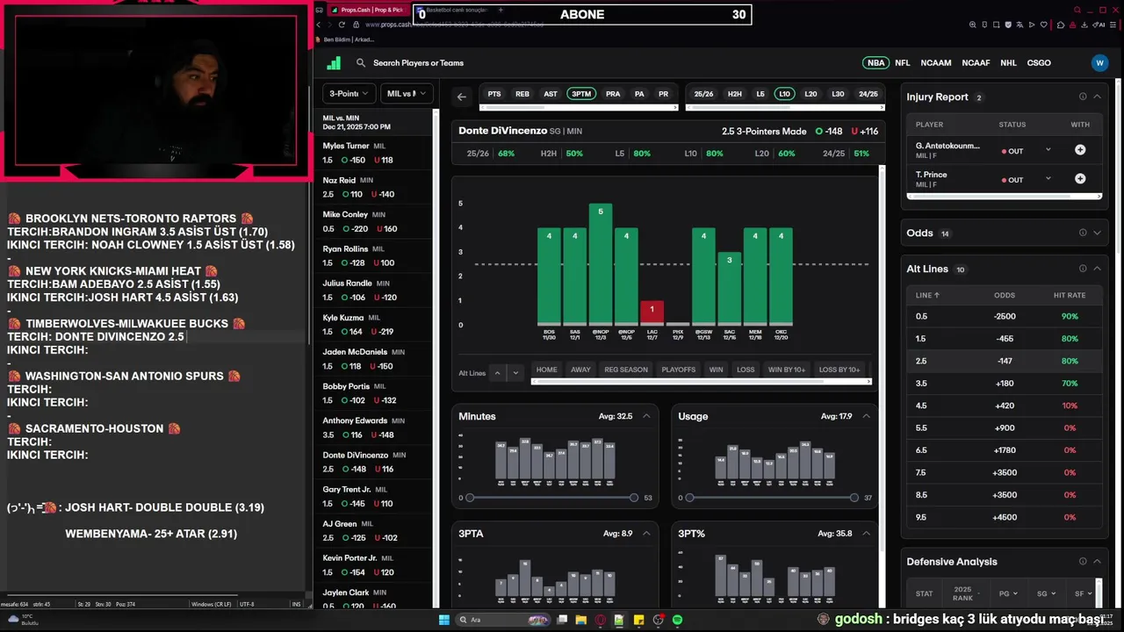Reload the page in the browser
Image resolution: width=1124 pixels, height=632 pixels.
tap(342, 25)
